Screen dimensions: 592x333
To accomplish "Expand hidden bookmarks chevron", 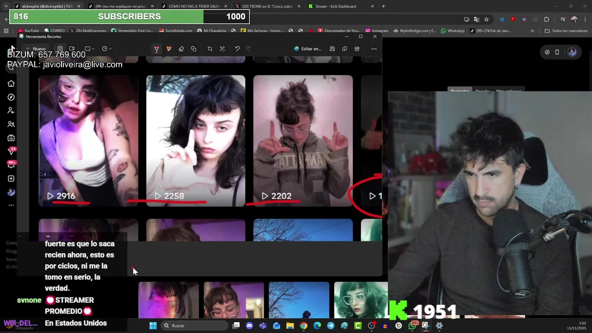I will pos(532,31).
